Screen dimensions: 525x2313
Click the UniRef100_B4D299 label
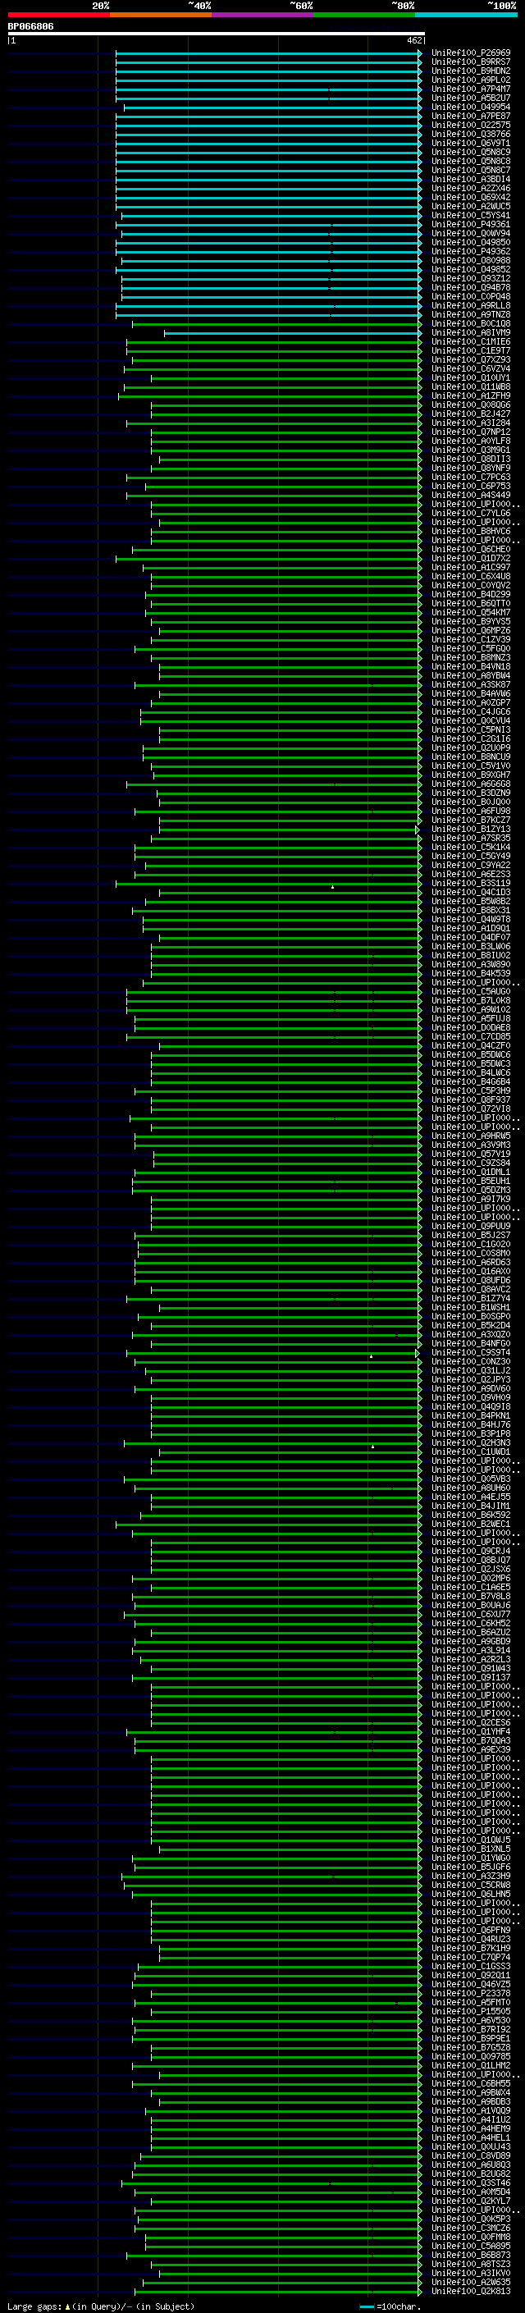471,594
